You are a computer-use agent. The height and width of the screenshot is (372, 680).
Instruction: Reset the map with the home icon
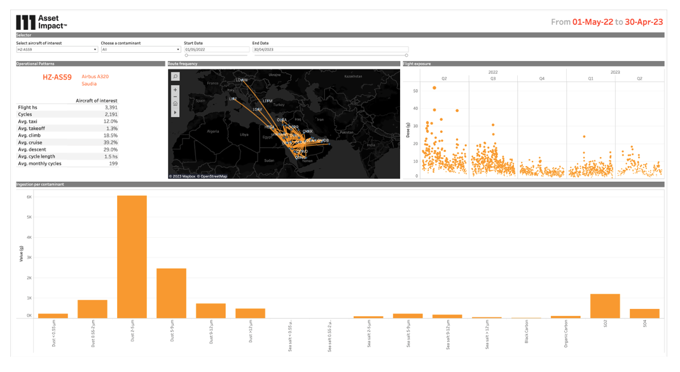(x=175, y=104)
